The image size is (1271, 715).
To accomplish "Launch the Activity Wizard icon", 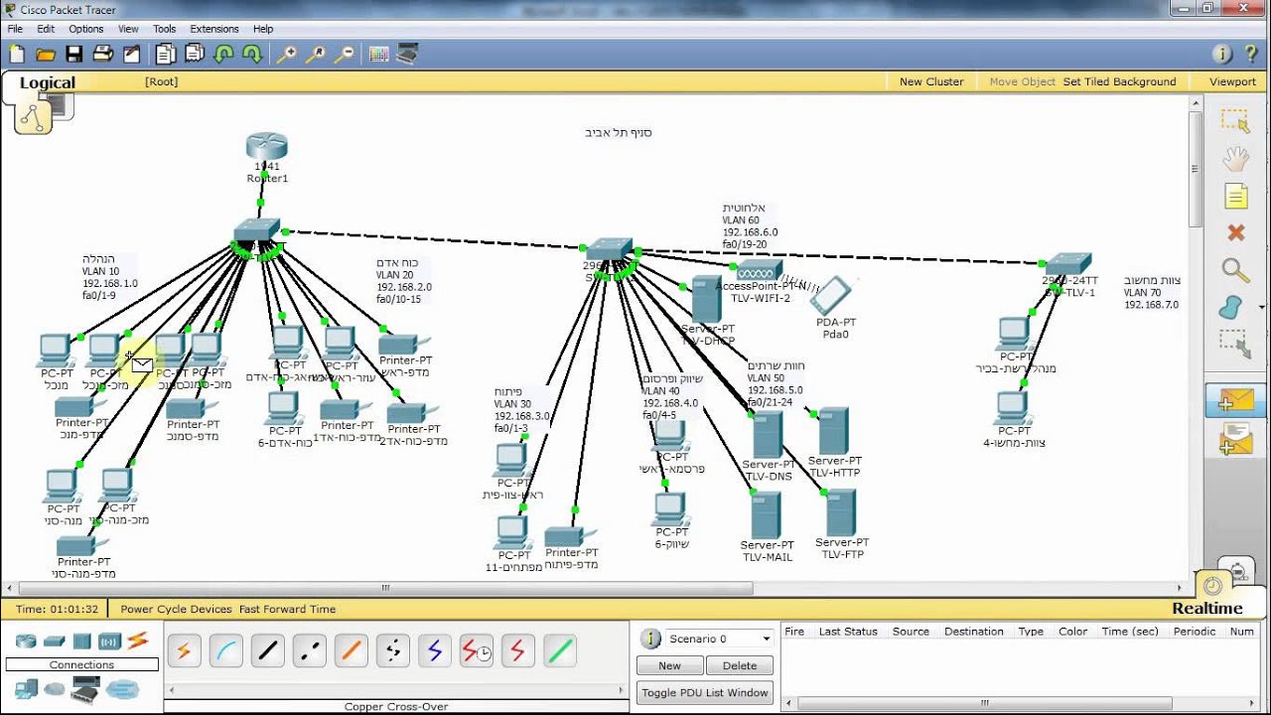I will 131,54.
